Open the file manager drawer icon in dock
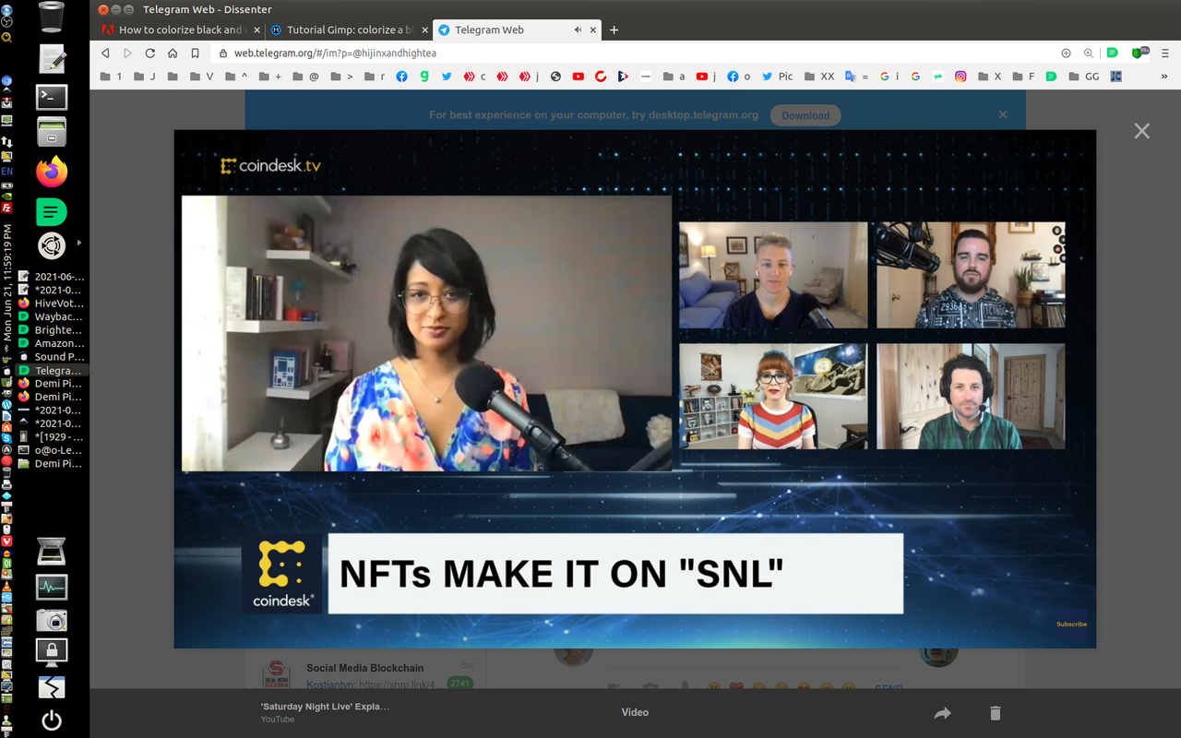Image resolution: width=1181 pixels, height=738 pixels. pyautogui.click(x=52, y=133)
